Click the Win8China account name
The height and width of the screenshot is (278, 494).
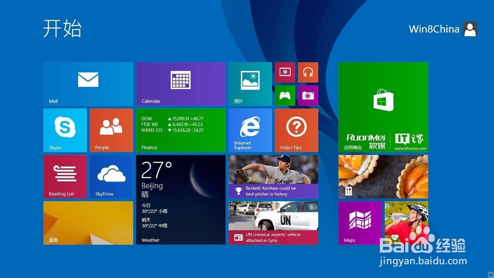click(434, 29)
